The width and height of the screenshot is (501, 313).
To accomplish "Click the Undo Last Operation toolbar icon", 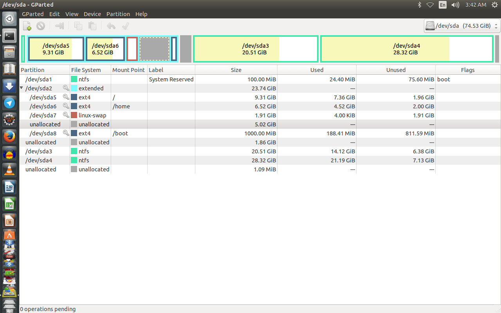I will click(x=112, y=26).
